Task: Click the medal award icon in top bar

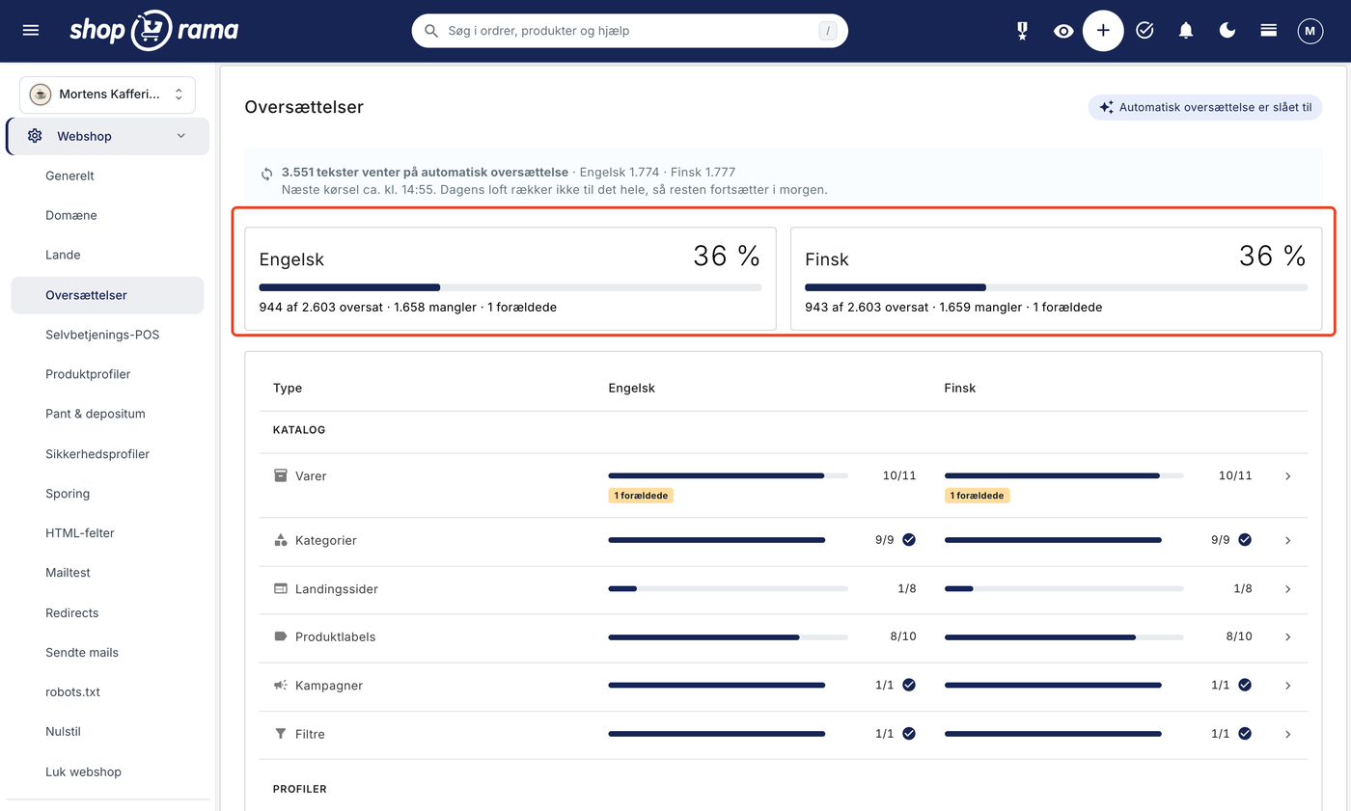Action: point(1022,31)
